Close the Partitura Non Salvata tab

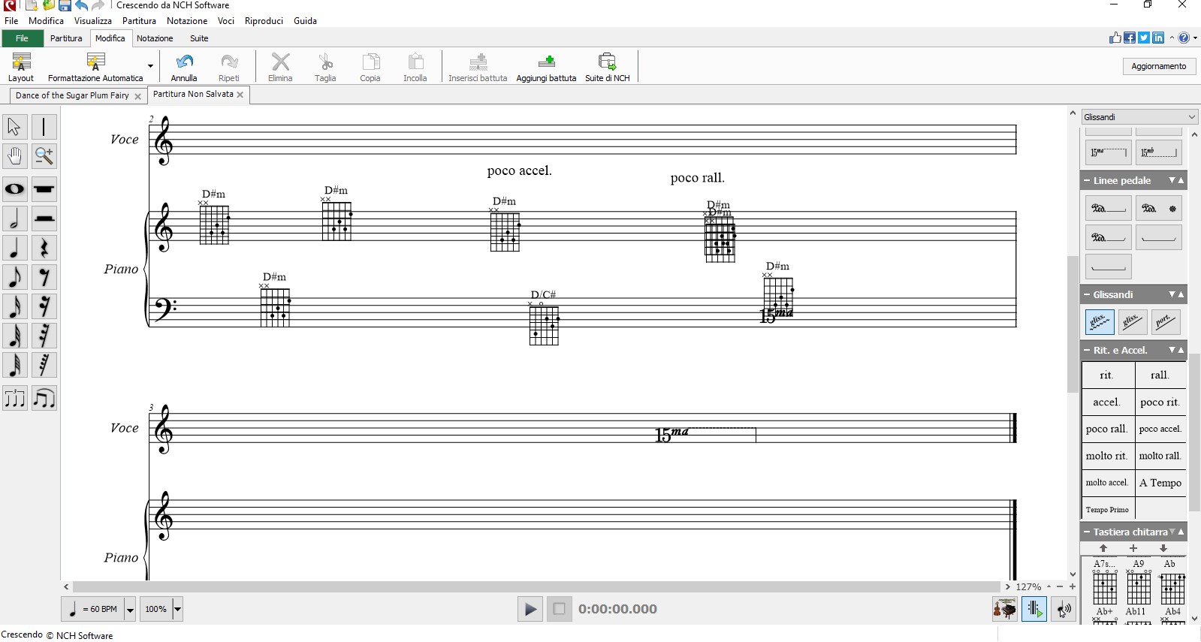(x=240, y=95)
